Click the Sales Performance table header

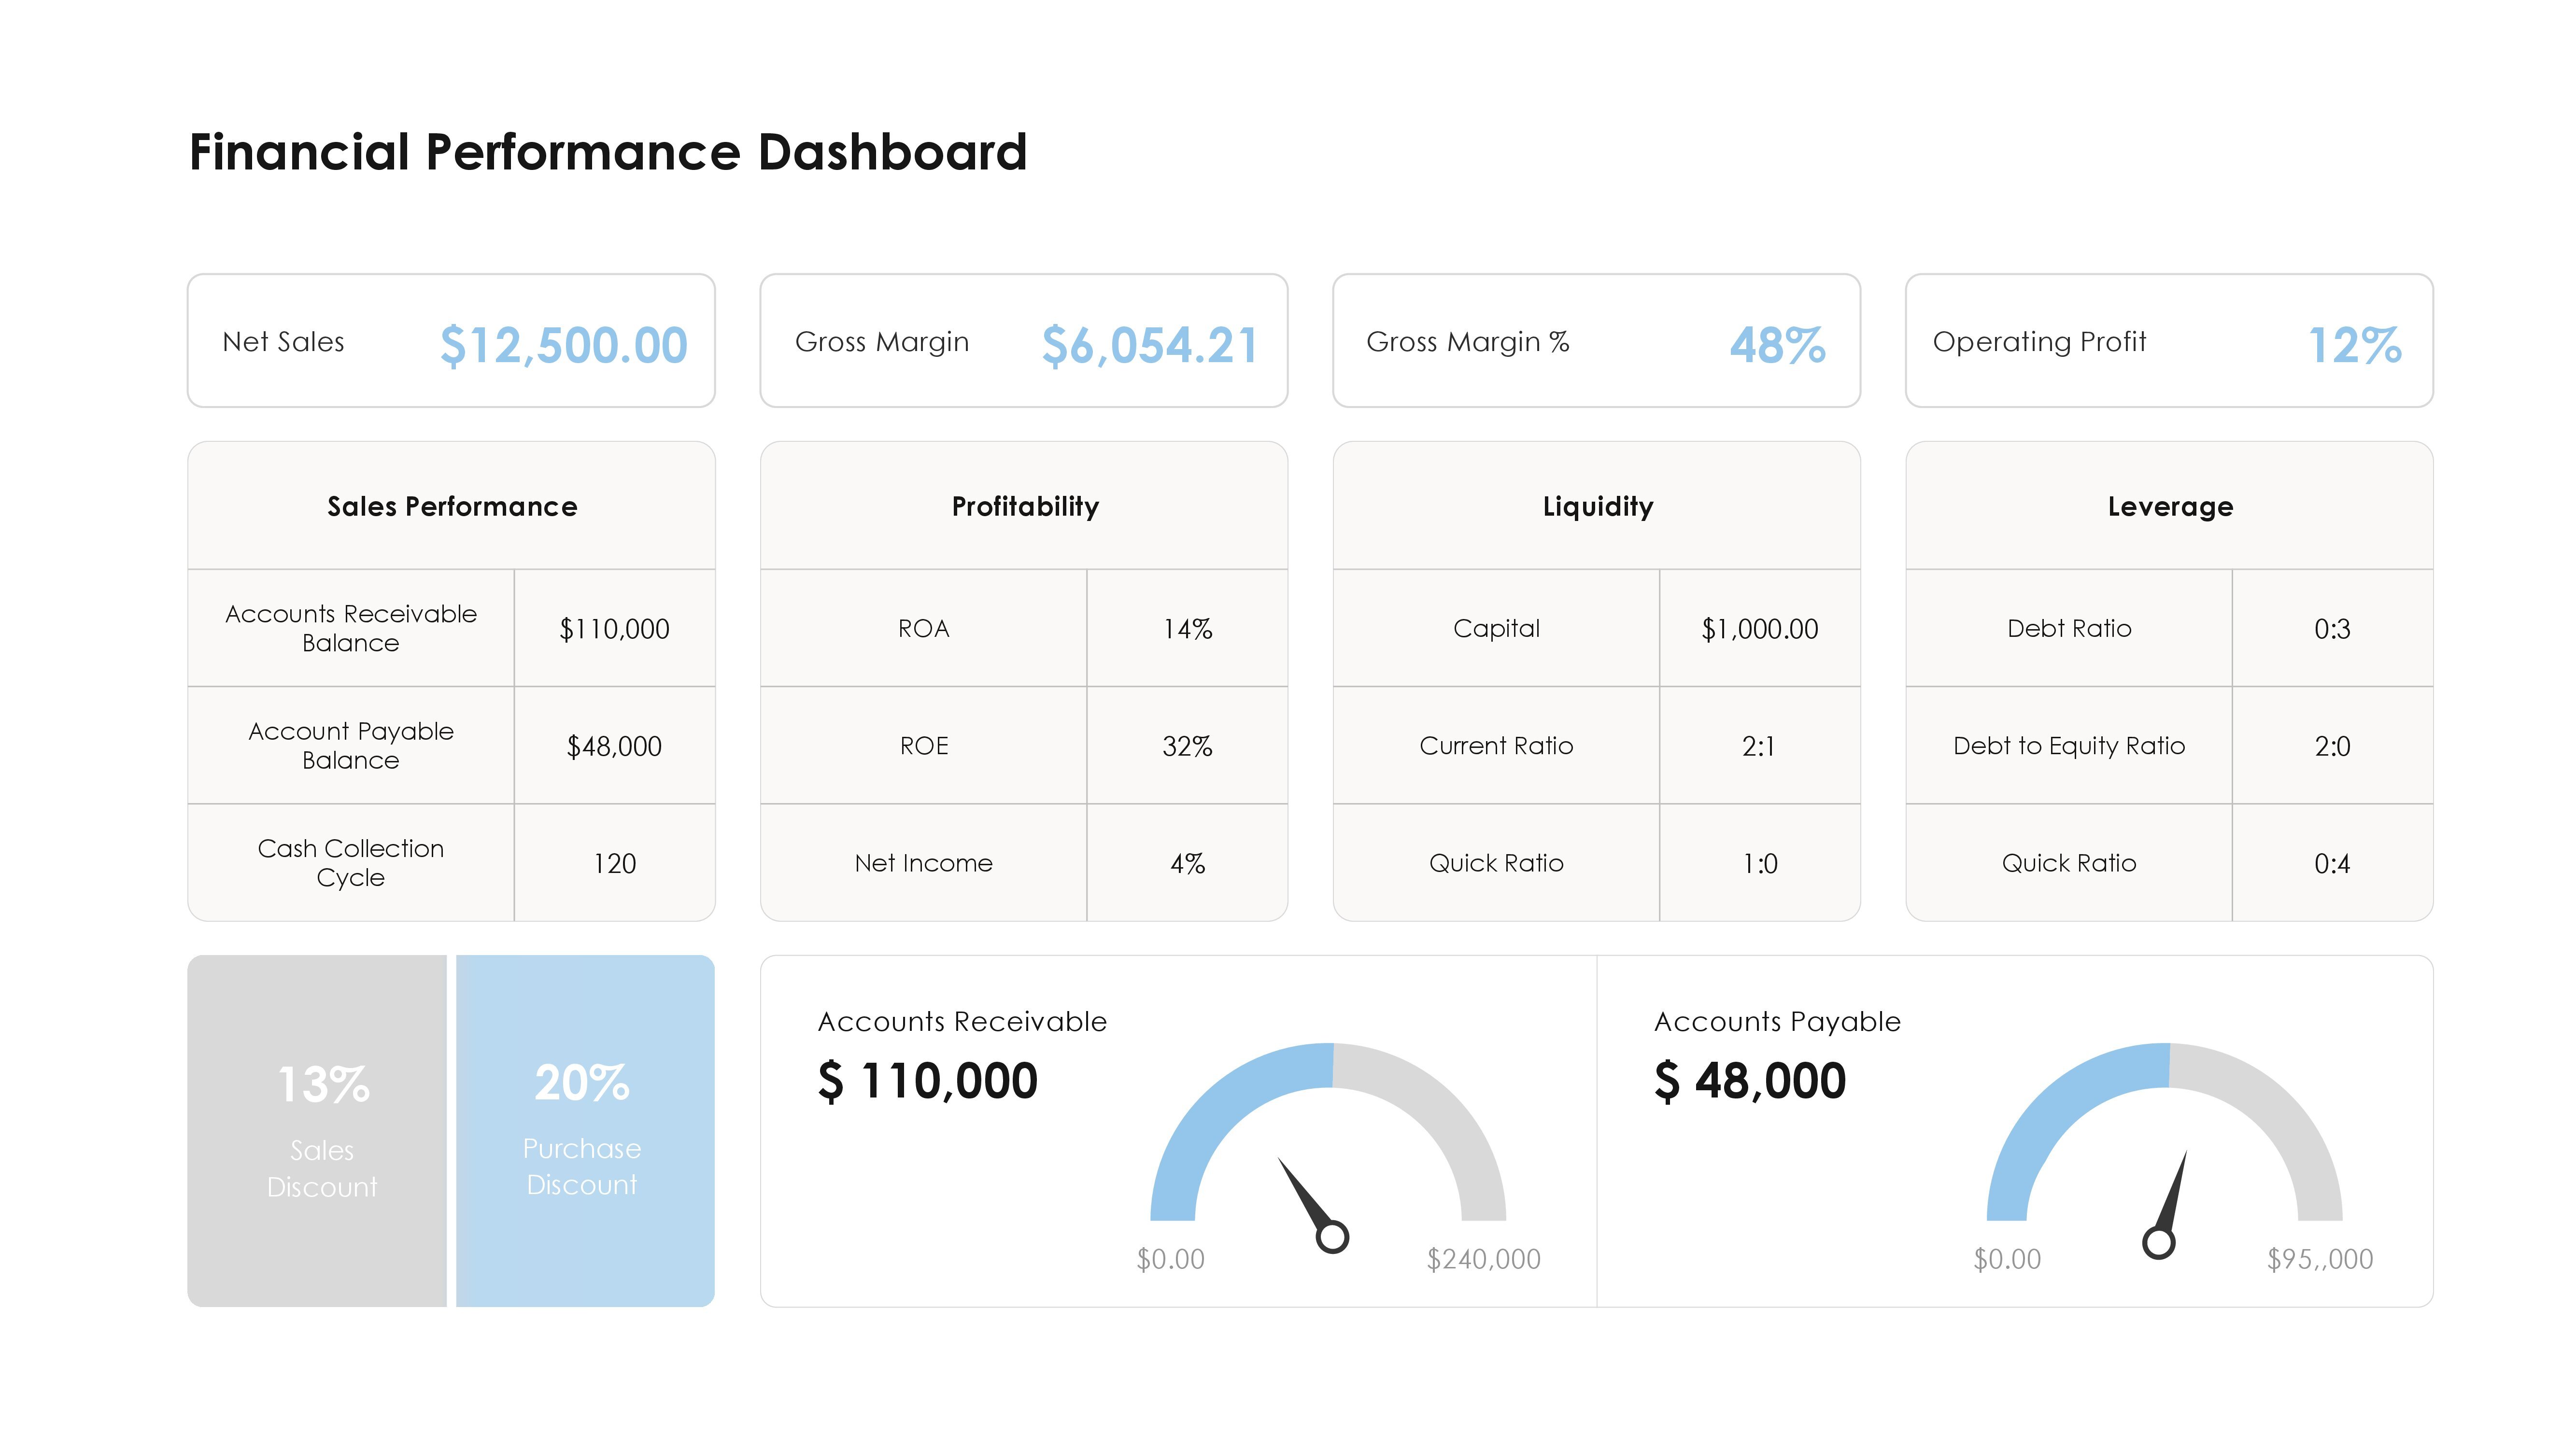click(452, 506)
